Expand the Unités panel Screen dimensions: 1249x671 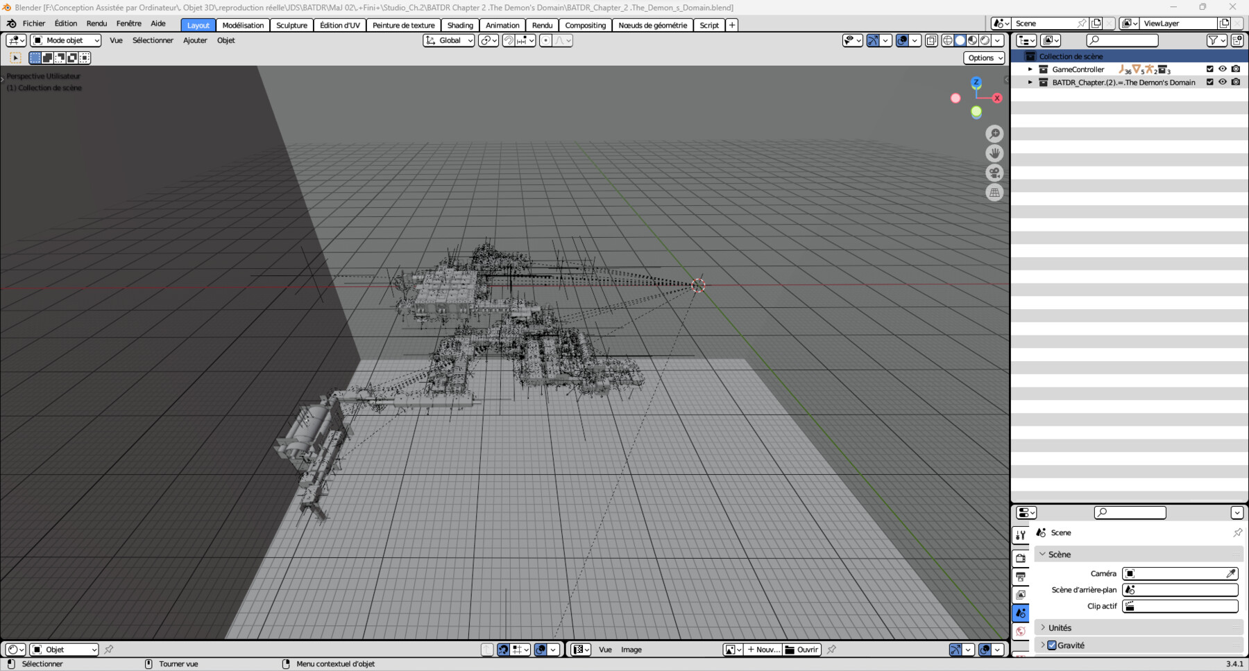[x=1139, y=627]
